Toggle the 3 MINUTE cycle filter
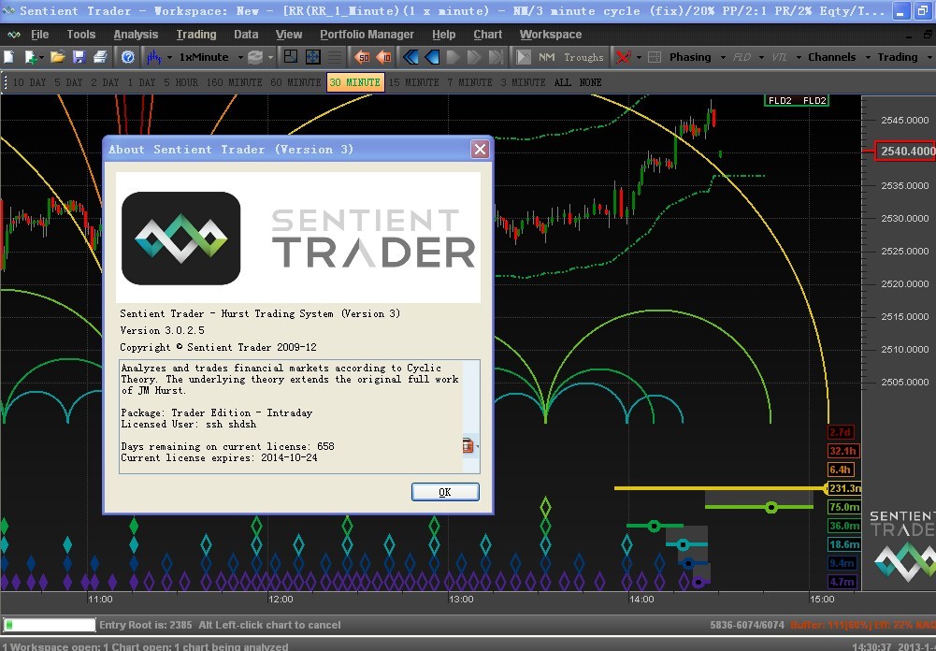Screen dimensions: 936x651 tap(523, 82)
